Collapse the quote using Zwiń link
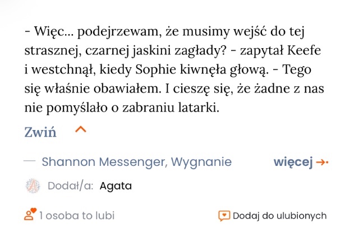The image size is (359, 246). point(40,132)
